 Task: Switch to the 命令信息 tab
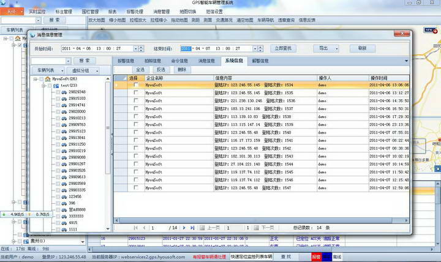[x=179, y=61]
